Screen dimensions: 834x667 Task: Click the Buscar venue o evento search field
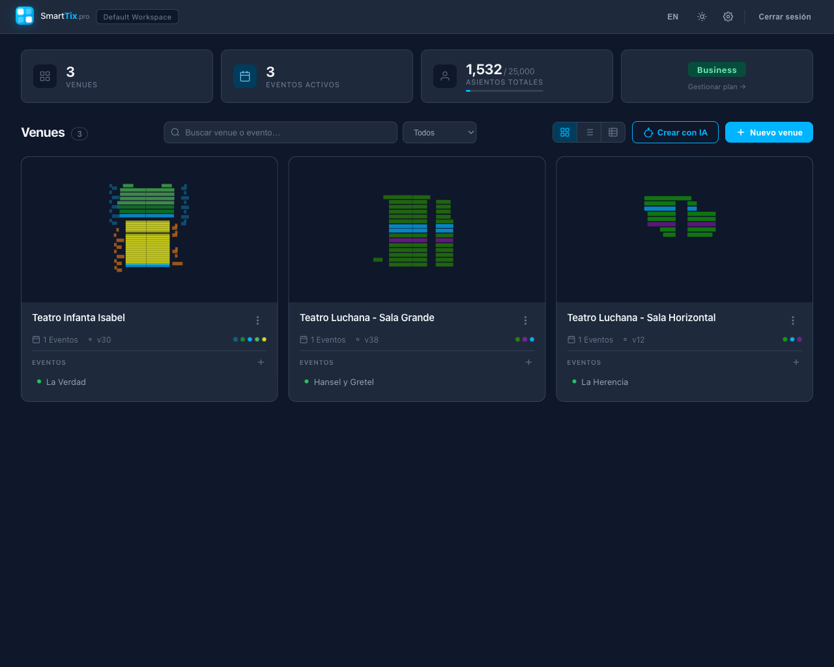click(280, 132)
